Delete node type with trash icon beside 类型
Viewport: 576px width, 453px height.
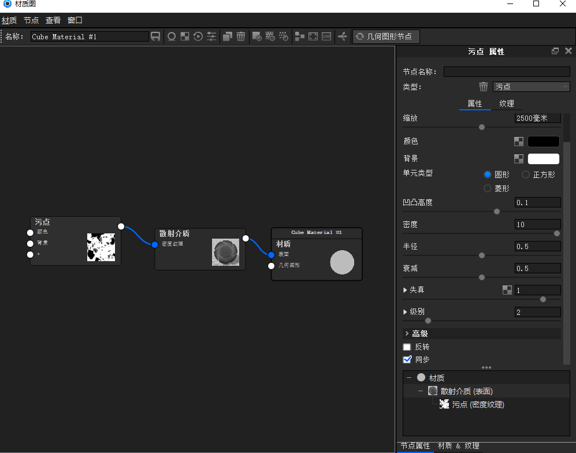483,87
